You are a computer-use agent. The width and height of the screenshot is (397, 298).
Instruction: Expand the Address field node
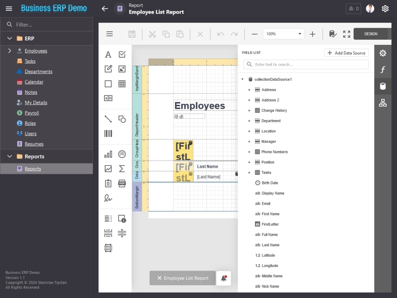click(249, 90)
